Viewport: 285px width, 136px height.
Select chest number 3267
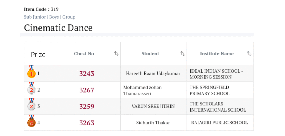[x=87, y=90]
